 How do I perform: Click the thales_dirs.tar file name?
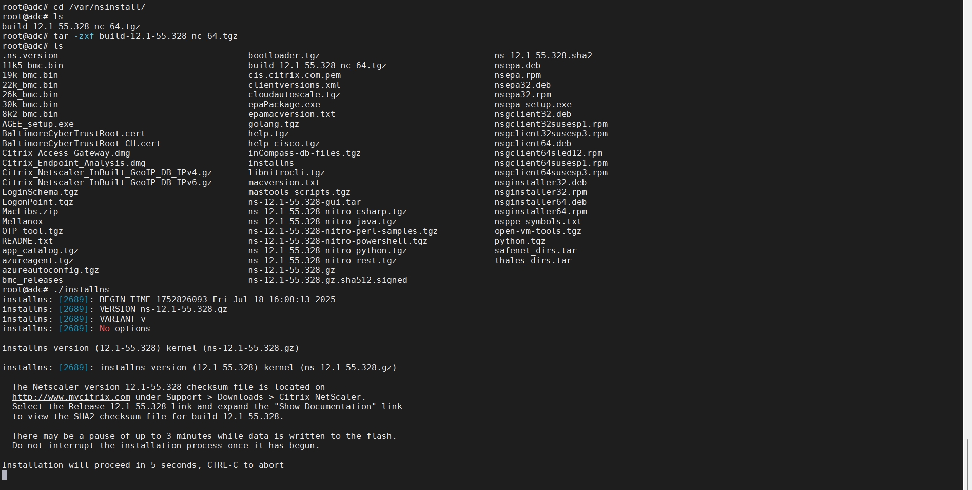tap(533, 261)
